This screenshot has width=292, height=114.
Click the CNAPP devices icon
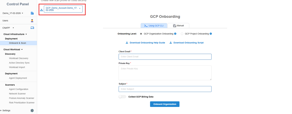tap(32, 28)
